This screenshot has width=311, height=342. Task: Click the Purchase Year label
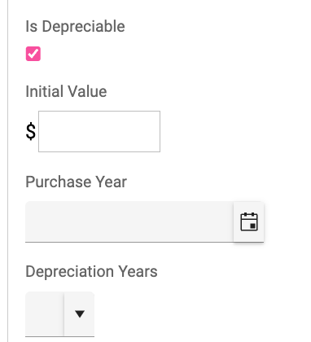(x=76, y=182)
